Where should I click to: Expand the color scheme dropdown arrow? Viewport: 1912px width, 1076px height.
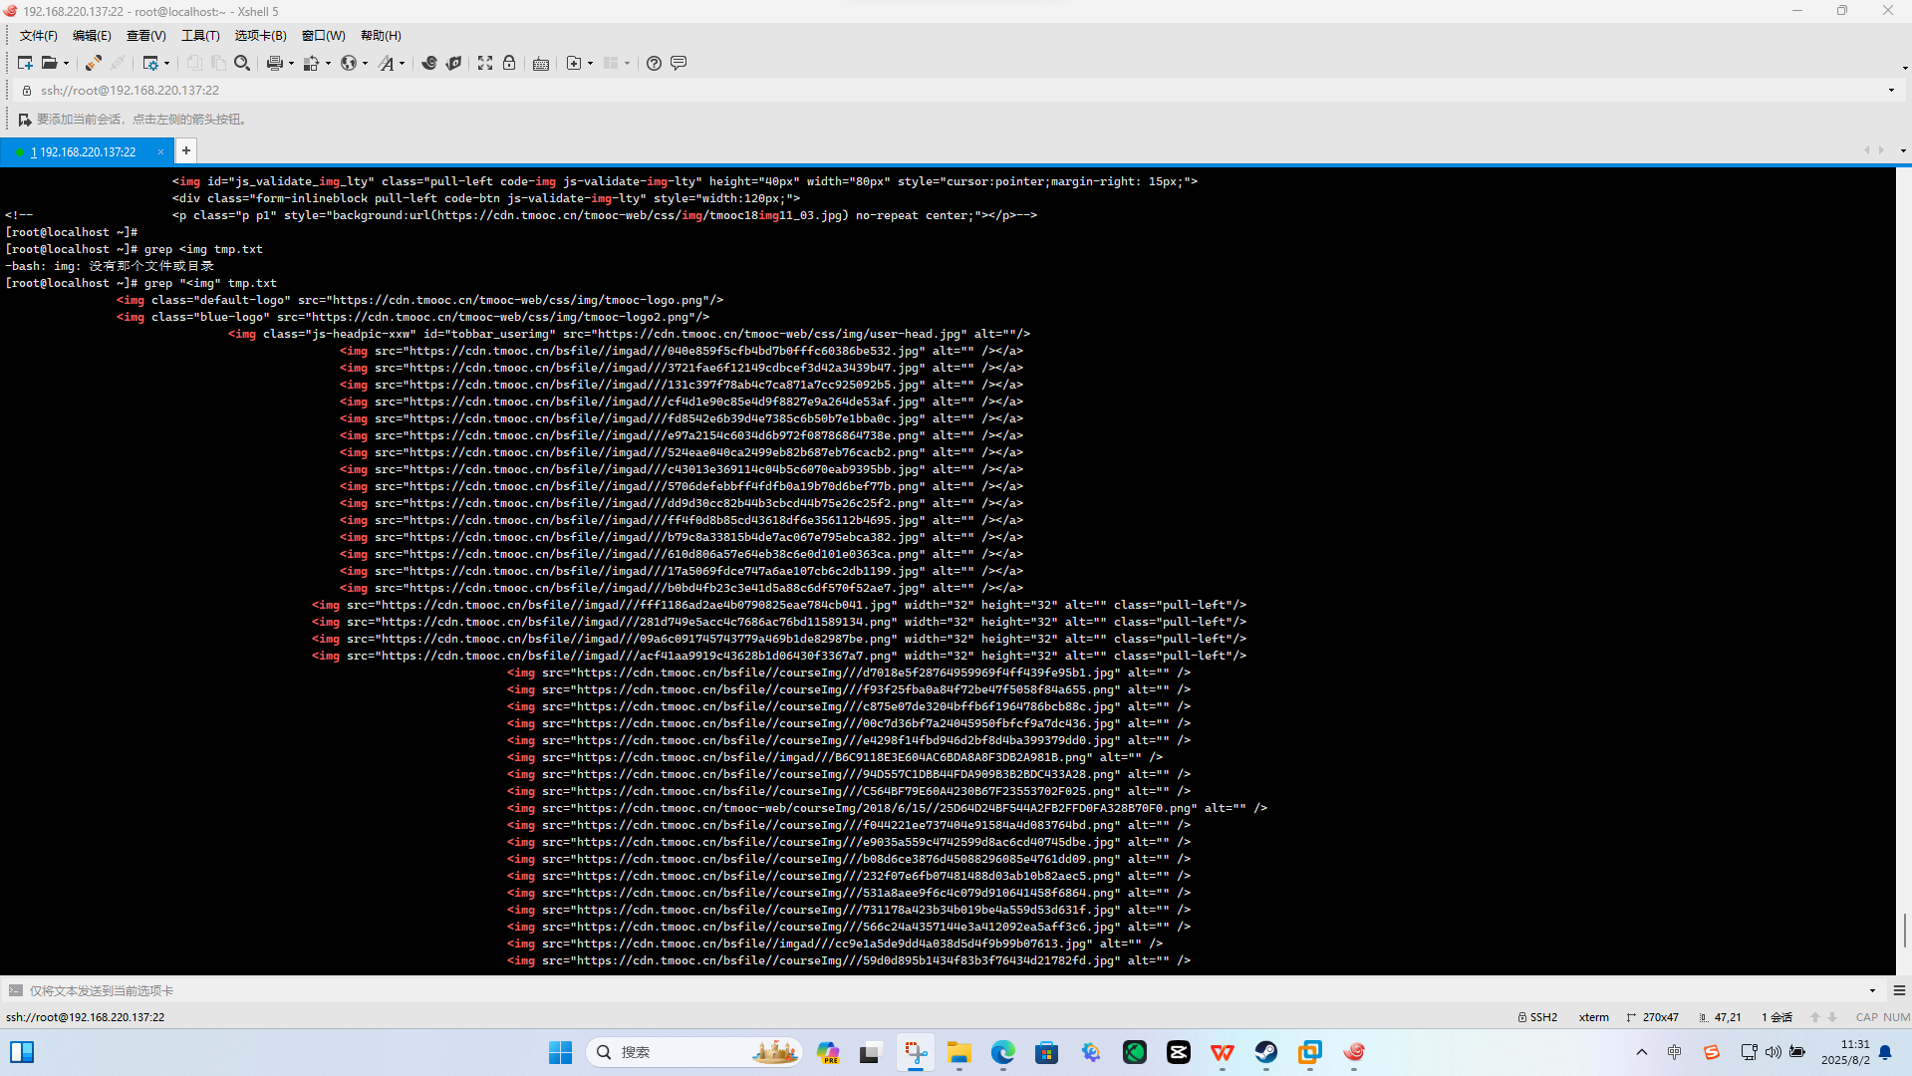point(328,64)
